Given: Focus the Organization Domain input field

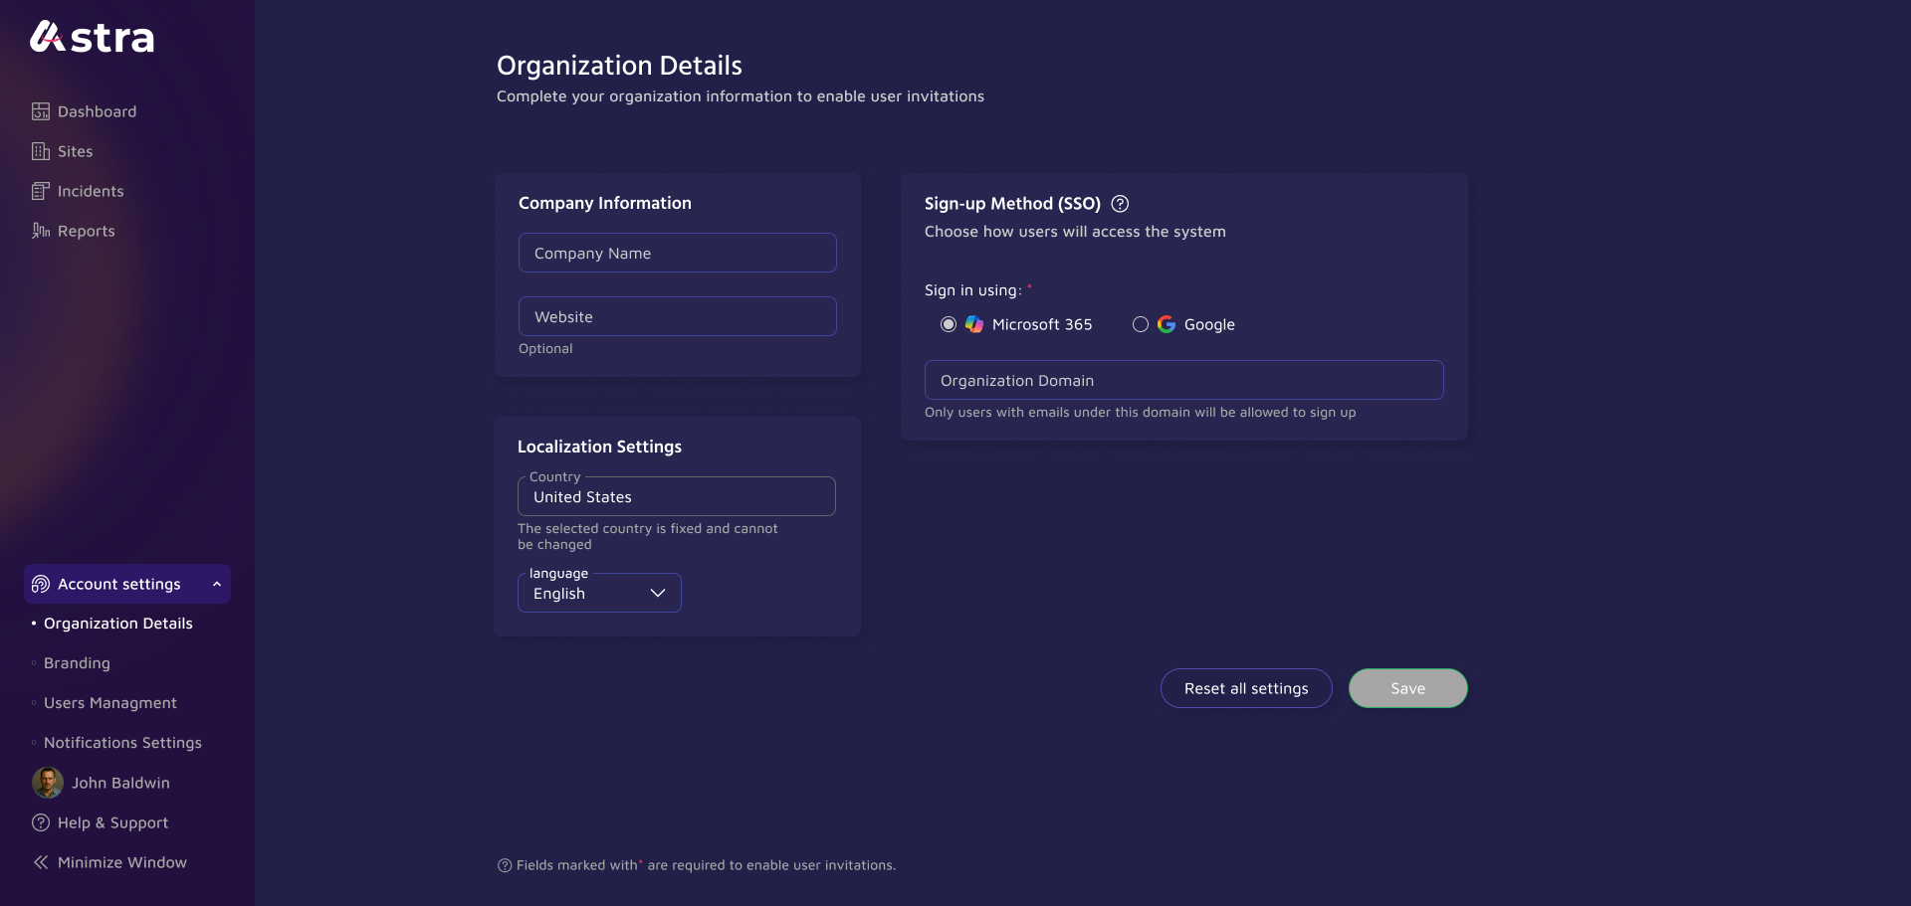Looking at the screenshot, I should tap(1183, 381).
